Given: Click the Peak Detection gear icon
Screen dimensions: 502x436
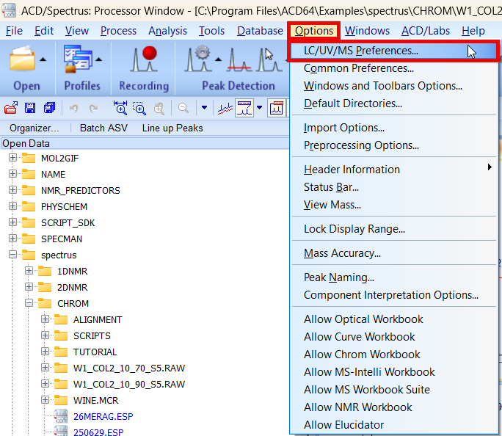Looking at the screenshot, I should [x=198, y=59].
